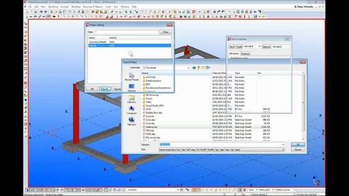Select the Default shape row
The height and width of the screenshot is (196, 349).
click(x=130, y=45)
